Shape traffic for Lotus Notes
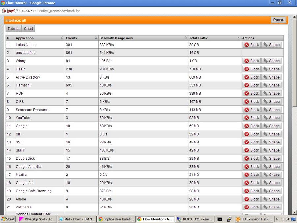Viewport: 297px width, 223px height. click(271, 45)
